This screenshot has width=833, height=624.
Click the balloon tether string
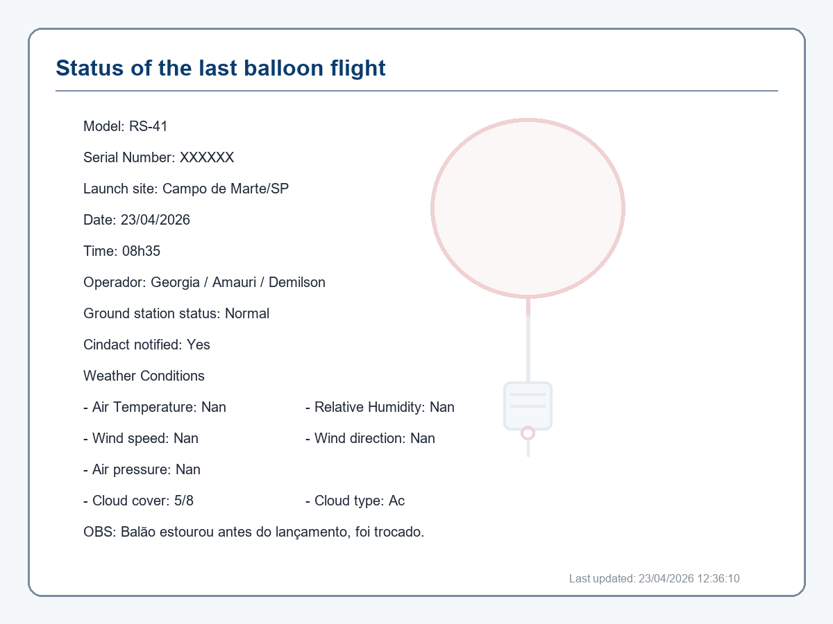(x=528, y=340)
